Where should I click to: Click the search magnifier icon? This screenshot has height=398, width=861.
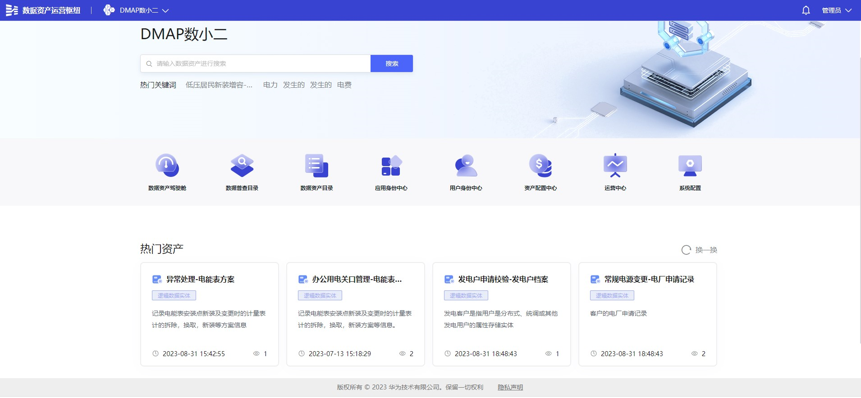pyautogui.click(x=149, y=64)
